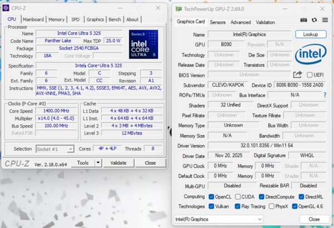Open the SPD tab
The image size is (334, 228).
[75, 19]
